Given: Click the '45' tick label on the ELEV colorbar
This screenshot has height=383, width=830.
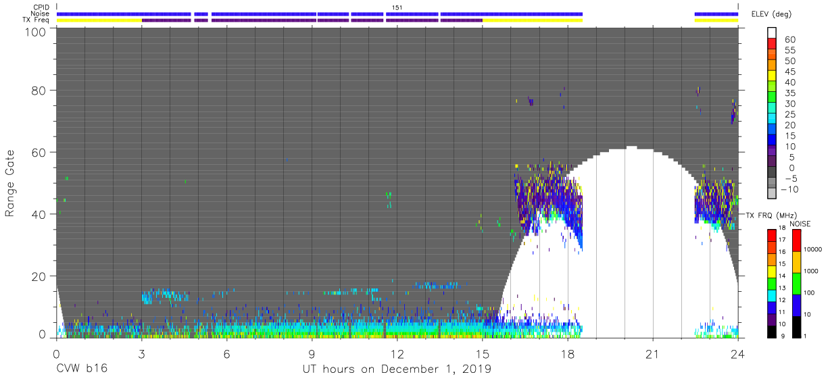Looking at the screenshot, I should click(789, 72).
